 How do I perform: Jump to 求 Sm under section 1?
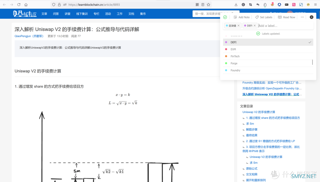coord(250,124)
